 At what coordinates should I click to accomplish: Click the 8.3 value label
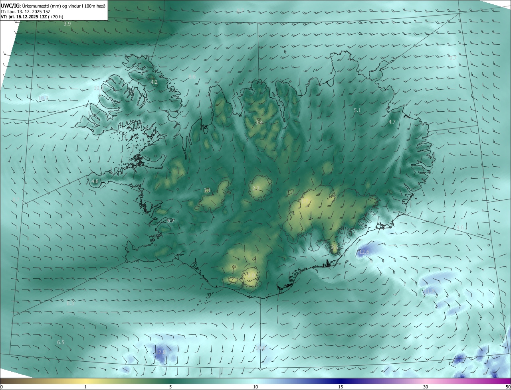70,303
